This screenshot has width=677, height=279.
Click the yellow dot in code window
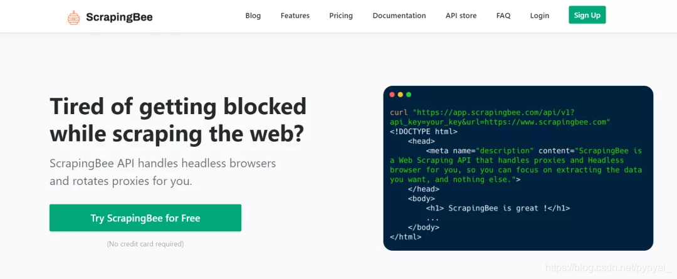[x=400, y=95]
